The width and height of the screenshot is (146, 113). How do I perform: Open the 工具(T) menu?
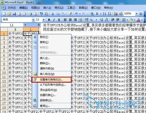pos(71,8)
